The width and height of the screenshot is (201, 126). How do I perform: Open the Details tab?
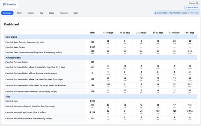point(51,13)
